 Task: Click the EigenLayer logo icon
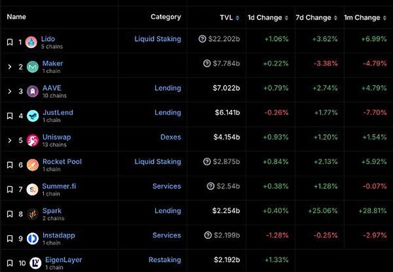[35, 263]
